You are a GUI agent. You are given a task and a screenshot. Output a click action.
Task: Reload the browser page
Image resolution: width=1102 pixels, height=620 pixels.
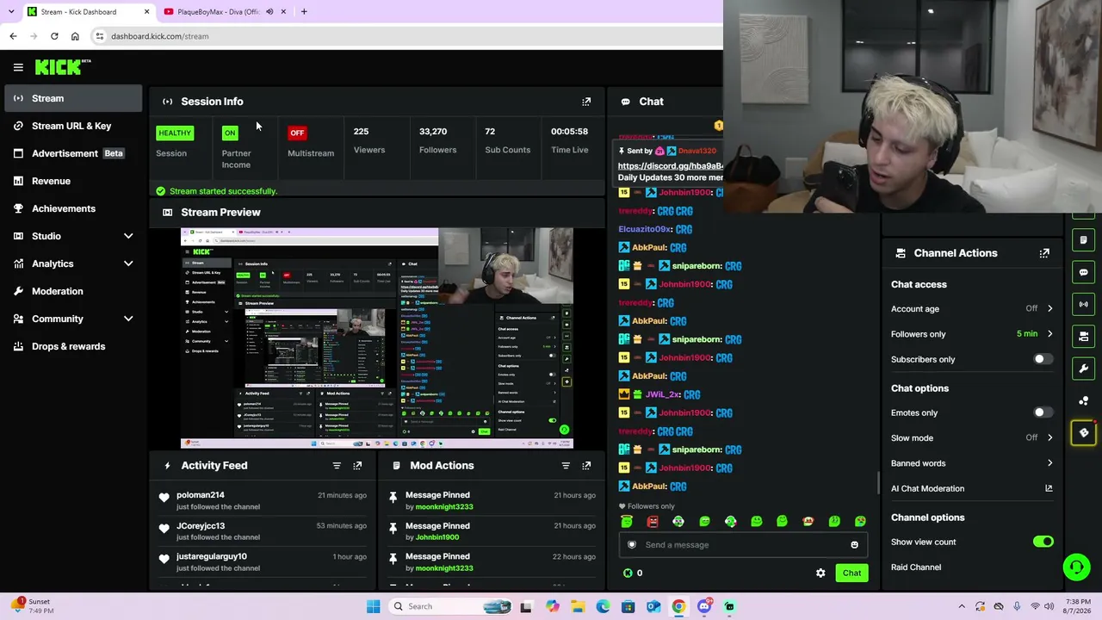[54, 36]
